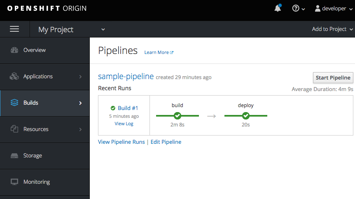Toggle the hamburger navigation menu
Screen dimensions: 355x199
[x=14, y=29]
